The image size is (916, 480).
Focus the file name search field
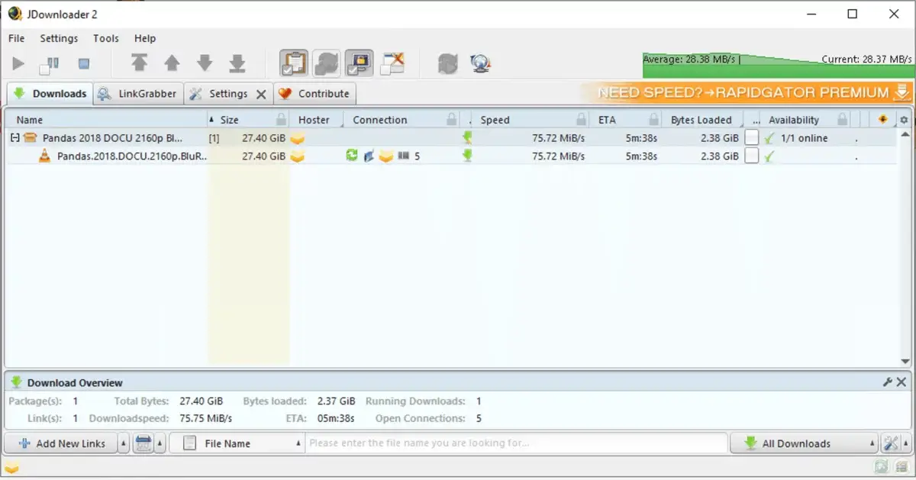[516, 443]
